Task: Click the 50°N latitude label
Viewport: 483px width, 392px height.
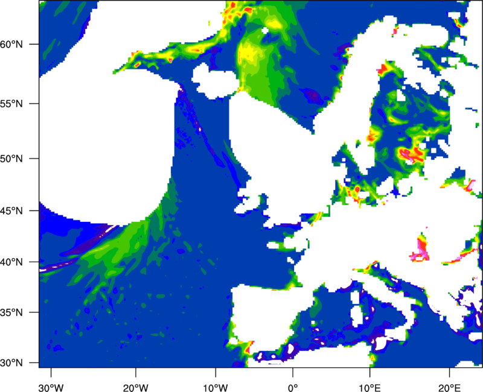Action: tap(11, 159)
